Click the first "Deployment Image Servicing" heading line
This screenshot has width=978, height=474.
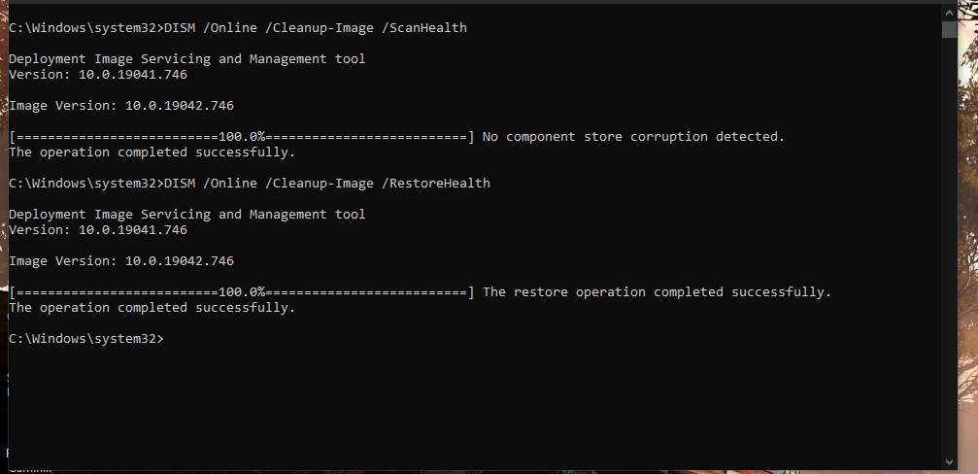pos(187,59)
